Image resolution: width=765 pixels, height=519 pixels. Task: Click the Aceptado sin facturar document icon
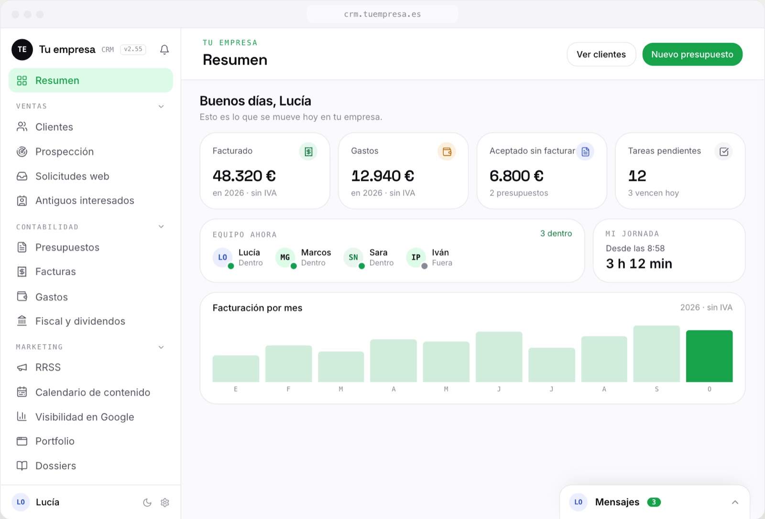(x=585, y=151)
